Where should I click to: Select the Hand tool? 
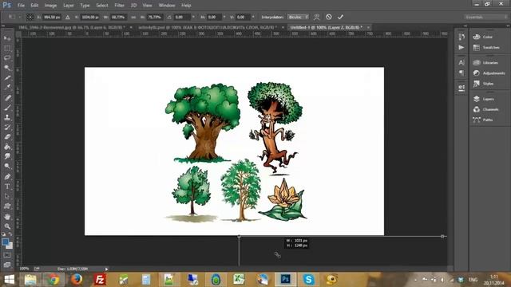[7, 216]
